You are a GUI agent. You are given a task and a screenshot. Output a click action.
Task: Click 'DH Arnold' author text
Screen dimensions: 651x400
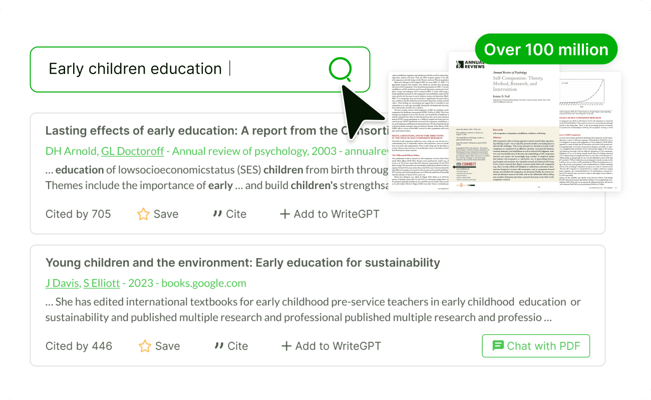click(71, 151)
